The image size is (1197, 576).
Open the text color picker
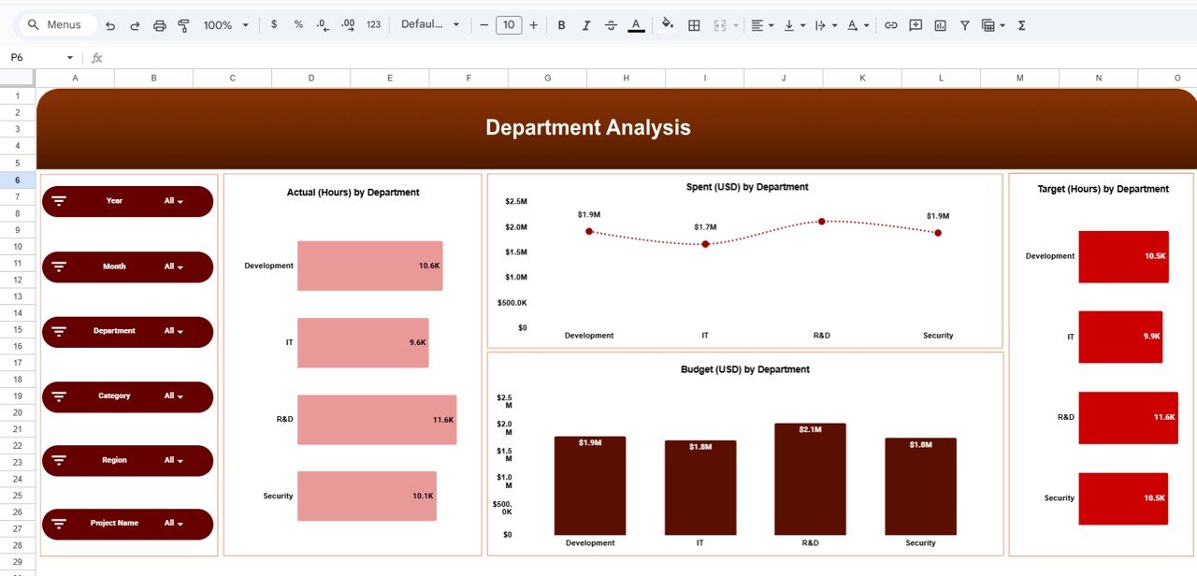[636, 25]
